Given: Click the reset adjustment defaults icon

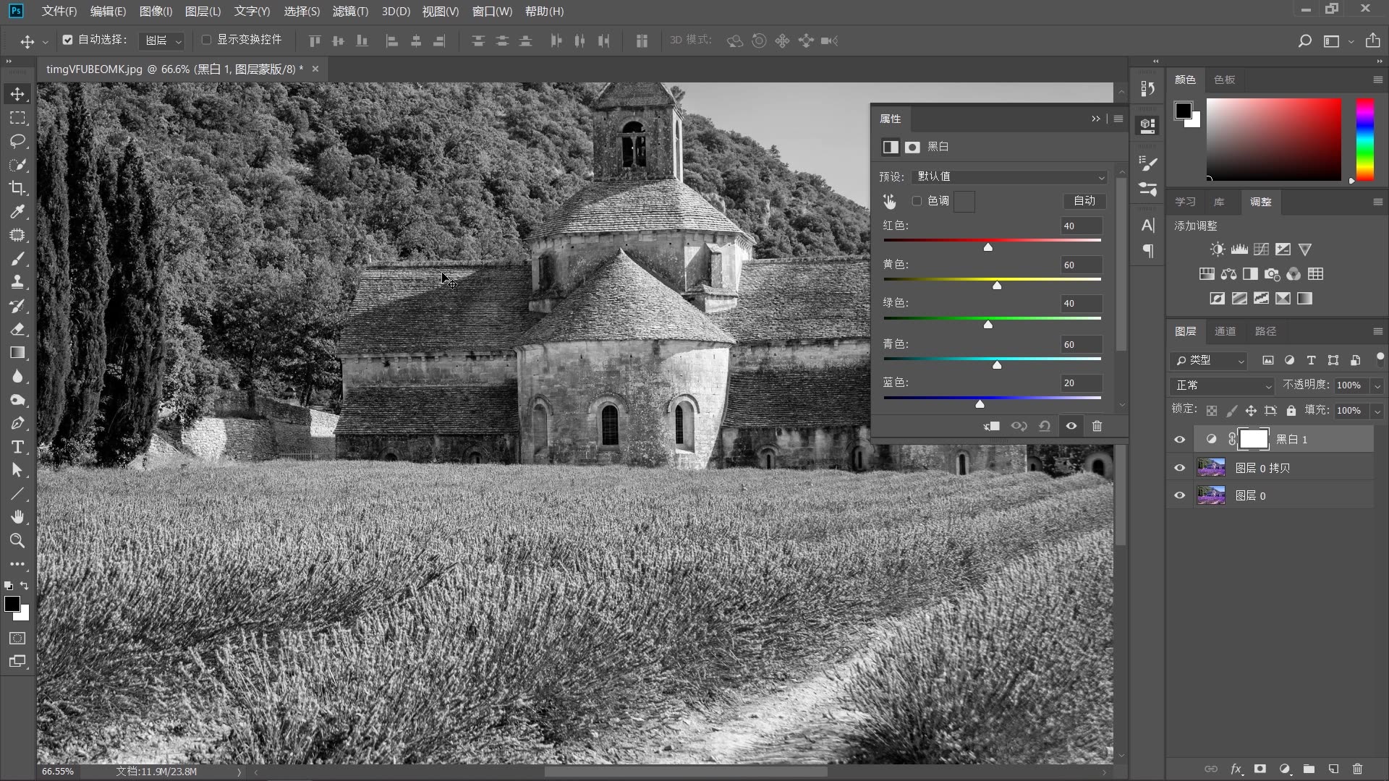Looking at the screenshot, I should (1045, 426).
